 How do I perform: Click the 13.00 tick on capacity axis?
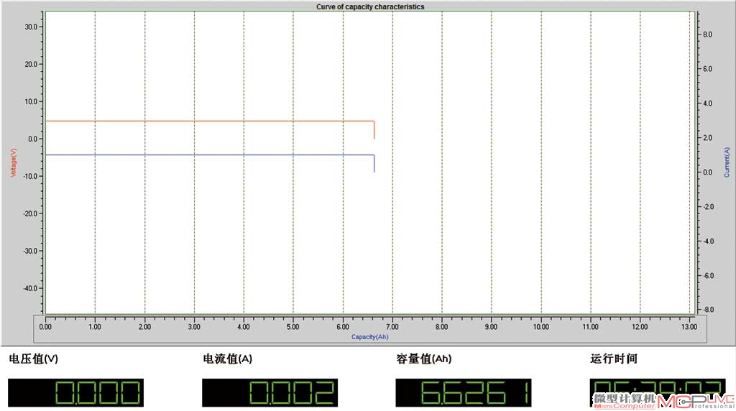(689, 326)
